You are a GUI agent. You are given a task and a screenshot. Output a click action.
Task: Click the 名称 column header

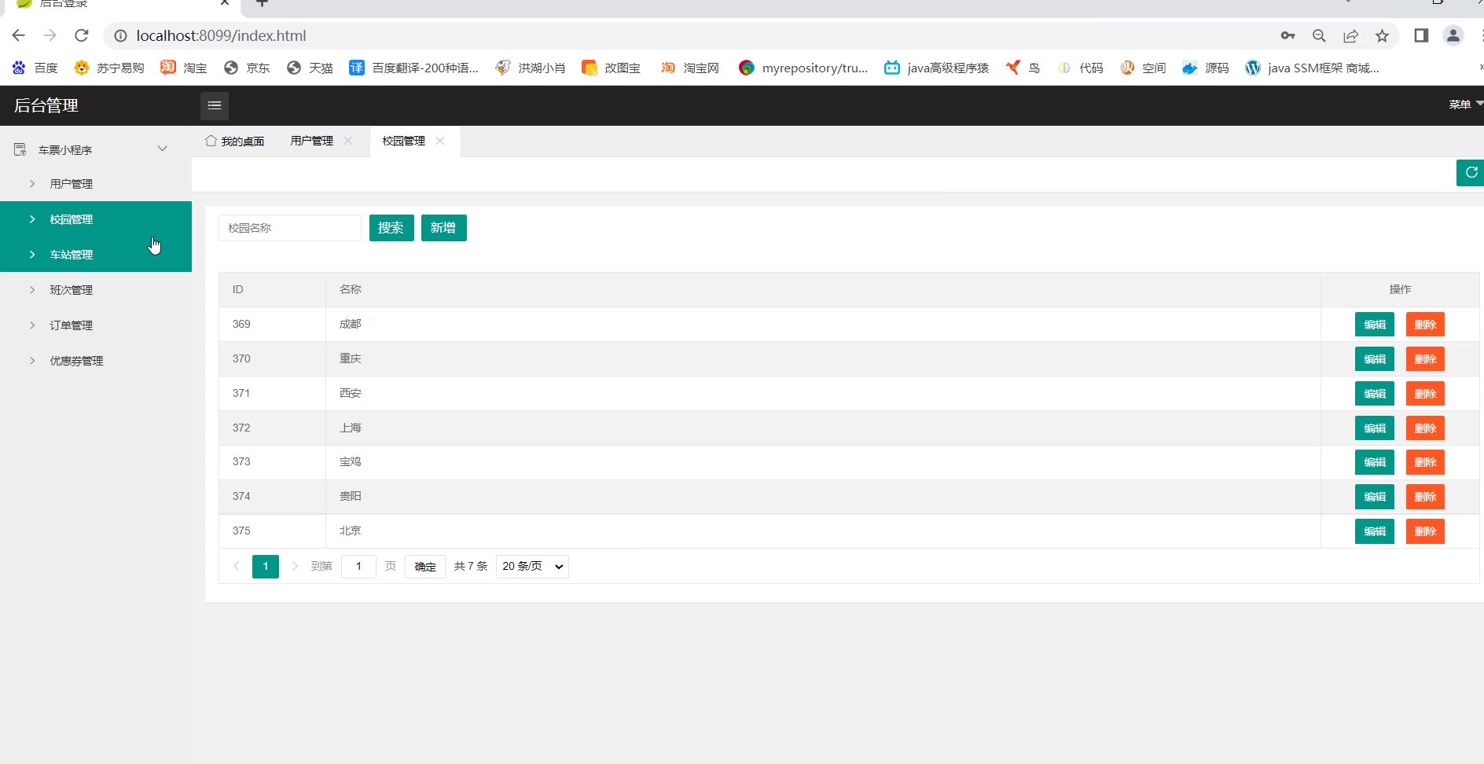click(x=823, y=289)
